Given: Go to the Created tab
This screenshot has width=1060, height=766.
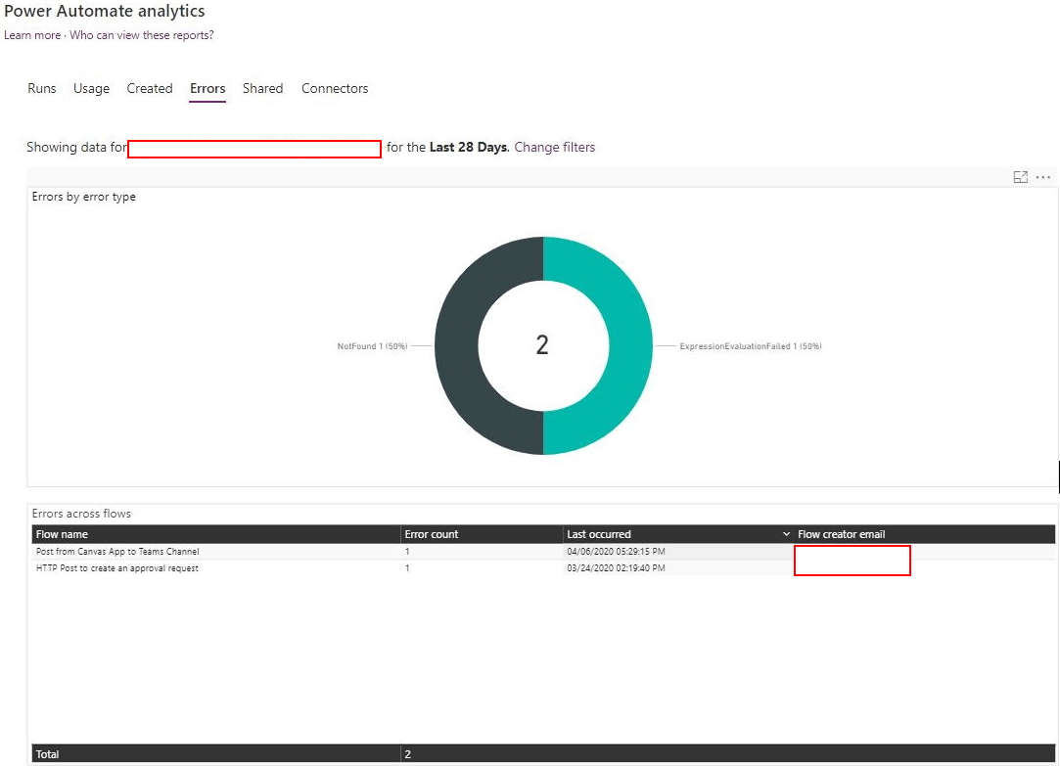Looking at the screenshot, I should 150,88.
